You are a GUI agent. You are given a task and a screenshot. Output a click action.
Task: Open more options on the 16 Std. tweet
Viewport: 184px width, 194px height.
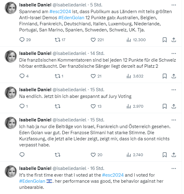coord(174,168)
